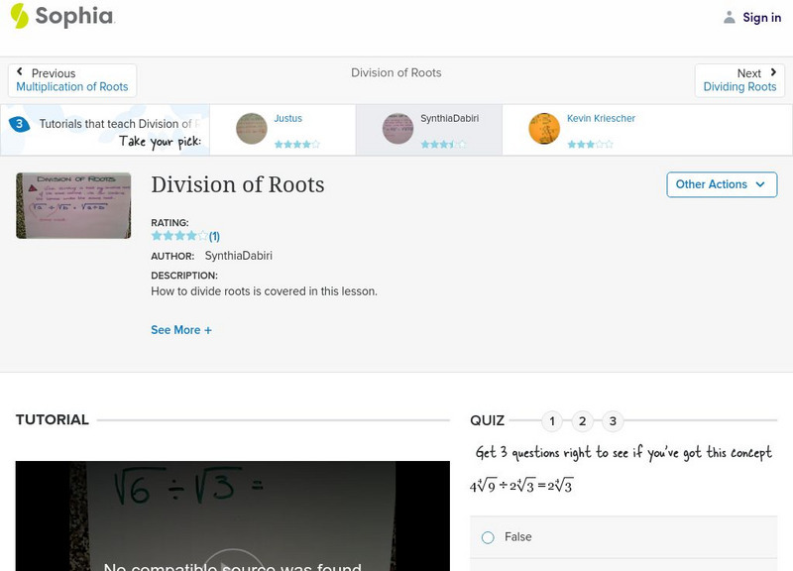Click Kevin Kriescher's profile avatar
Viewport: 793px width, 571px height.
click(x=544, y=130)
